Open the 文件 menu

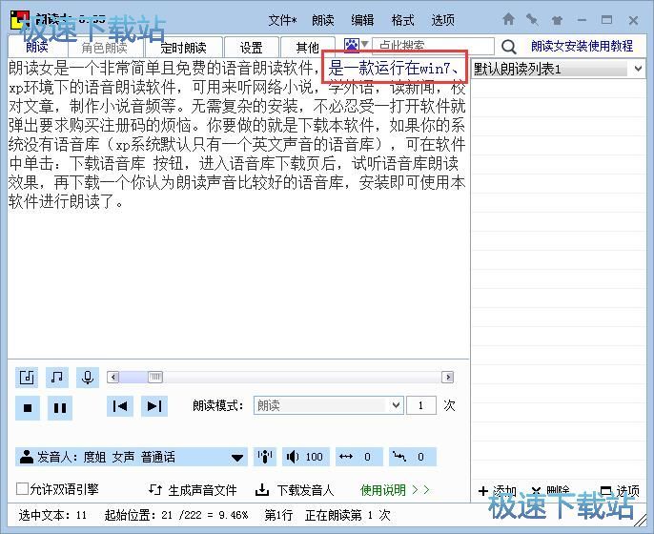click(x=282, y=20)
